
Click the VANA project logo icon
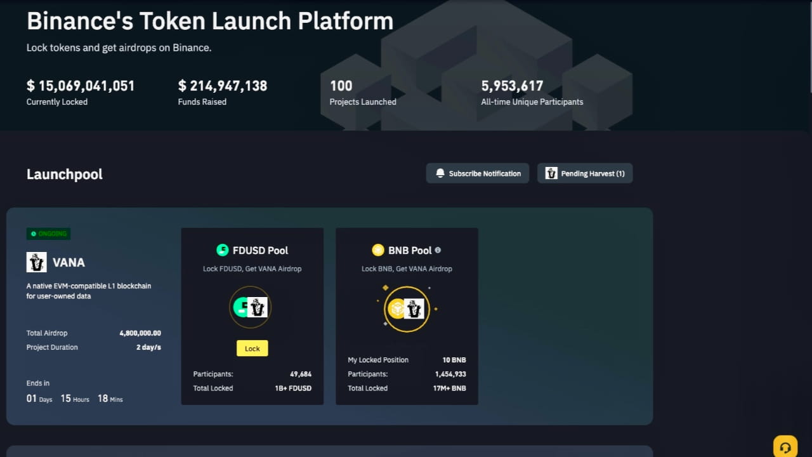pos(36,262)
